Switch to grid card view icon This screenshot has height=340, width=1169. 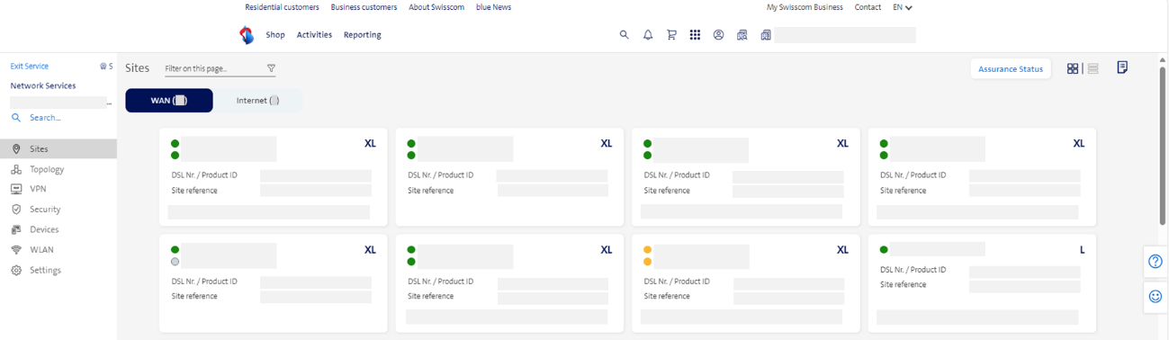(1073, 68)
